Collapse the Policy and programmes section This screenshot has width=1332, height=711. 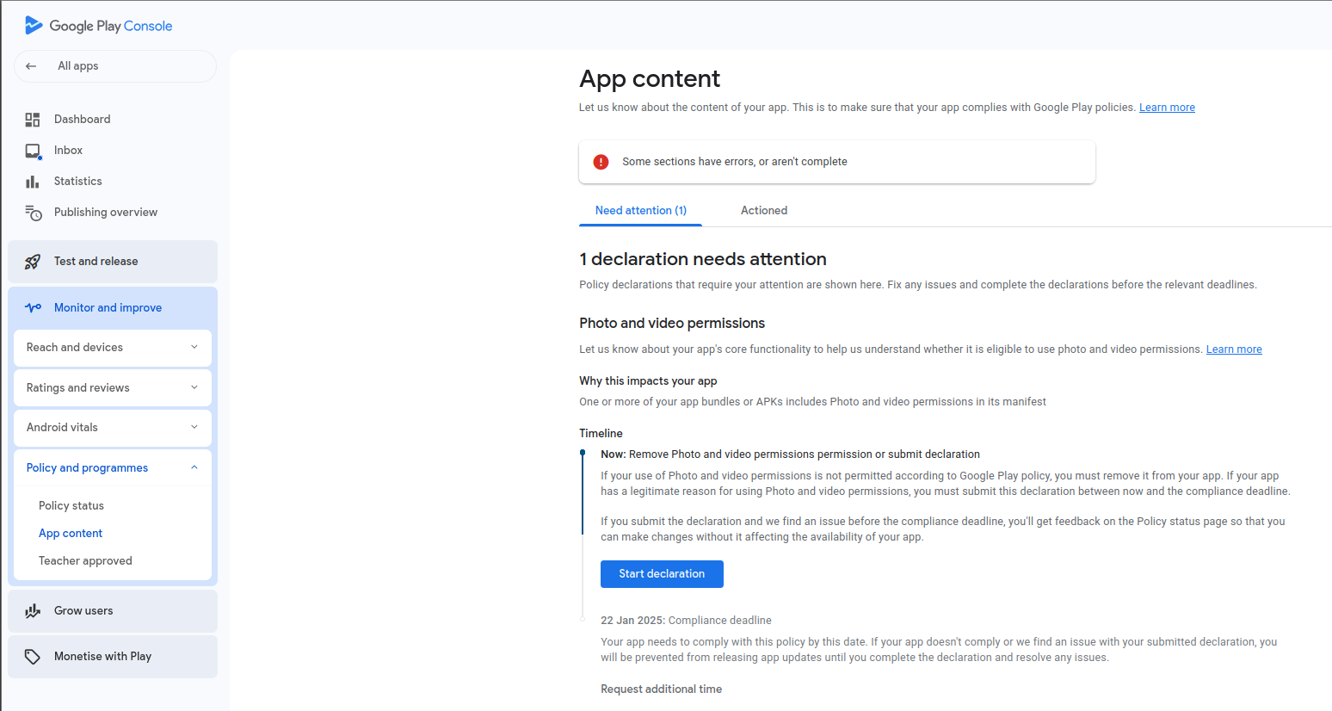(x=194, y=468)
